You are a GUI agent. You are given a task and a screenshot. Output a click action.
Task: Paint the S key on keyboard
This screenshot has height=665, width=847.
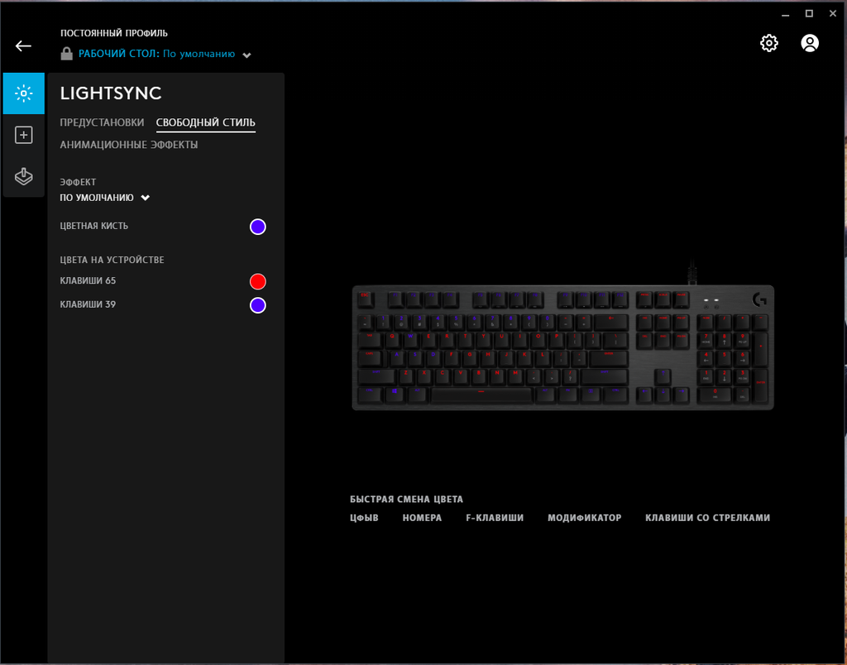(x=415, y=359)
